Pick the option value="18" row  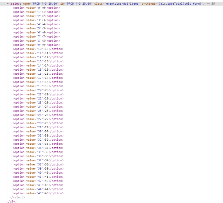[x=38, y=82]
